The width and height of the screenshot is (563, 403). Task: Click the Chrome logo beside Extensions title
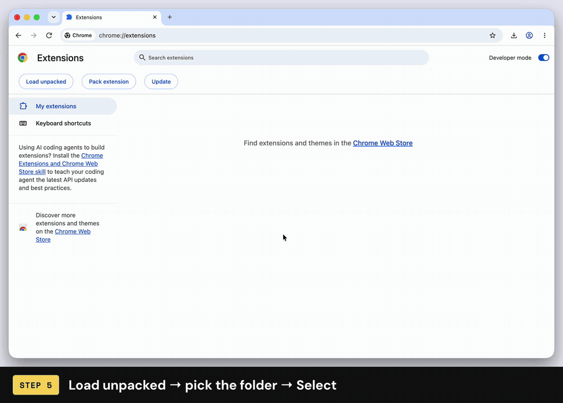[x=23, y=58]
